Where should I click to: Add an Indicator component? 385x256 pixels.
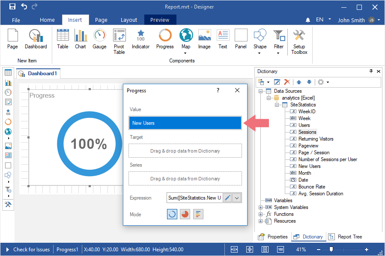point(140,39)
